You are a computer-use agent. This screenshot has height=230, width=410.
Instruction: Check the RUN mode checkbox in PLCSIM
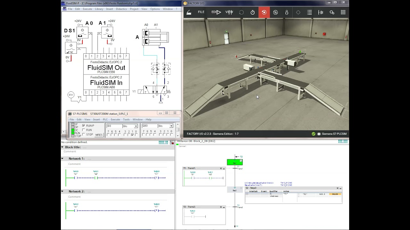pyautogui.click(x=84, y=130)
